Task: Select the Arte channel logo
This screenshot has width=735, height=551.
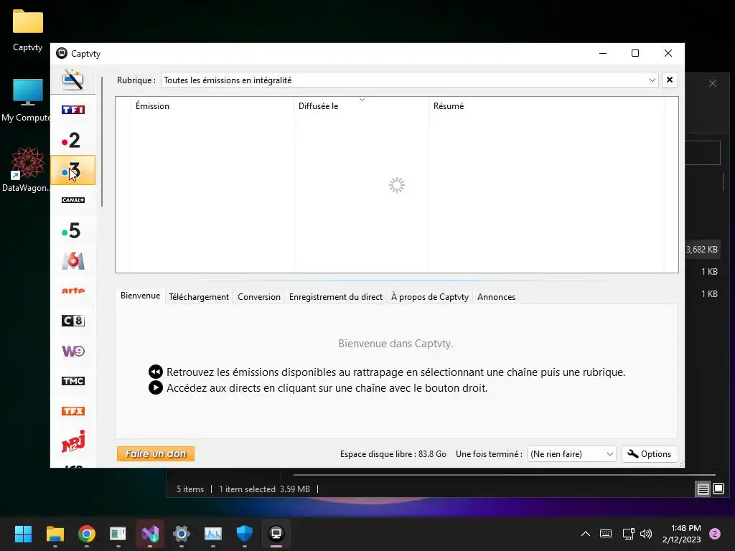Action: click(x=73, y=291)
